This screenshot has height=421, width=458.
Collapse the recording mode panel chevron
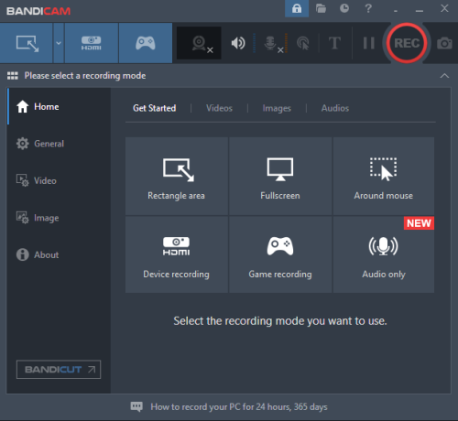(444, 76)
